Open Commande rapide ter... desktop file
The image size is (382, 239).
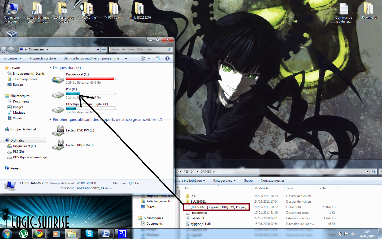344,13
